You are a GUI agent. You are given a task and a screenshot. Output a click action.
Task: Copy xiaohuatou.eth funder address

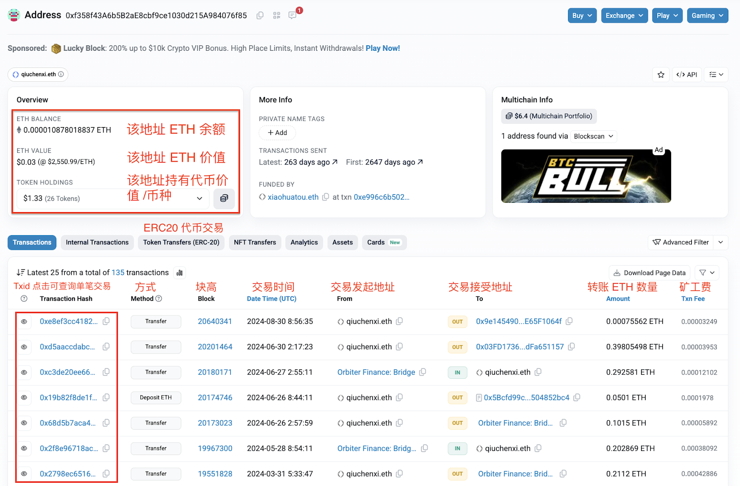pyautogui.click(x=326, y=197)
